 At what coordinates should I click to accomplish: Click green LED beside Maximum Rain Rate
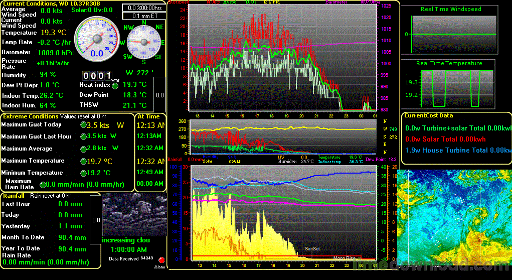[43, 185]
